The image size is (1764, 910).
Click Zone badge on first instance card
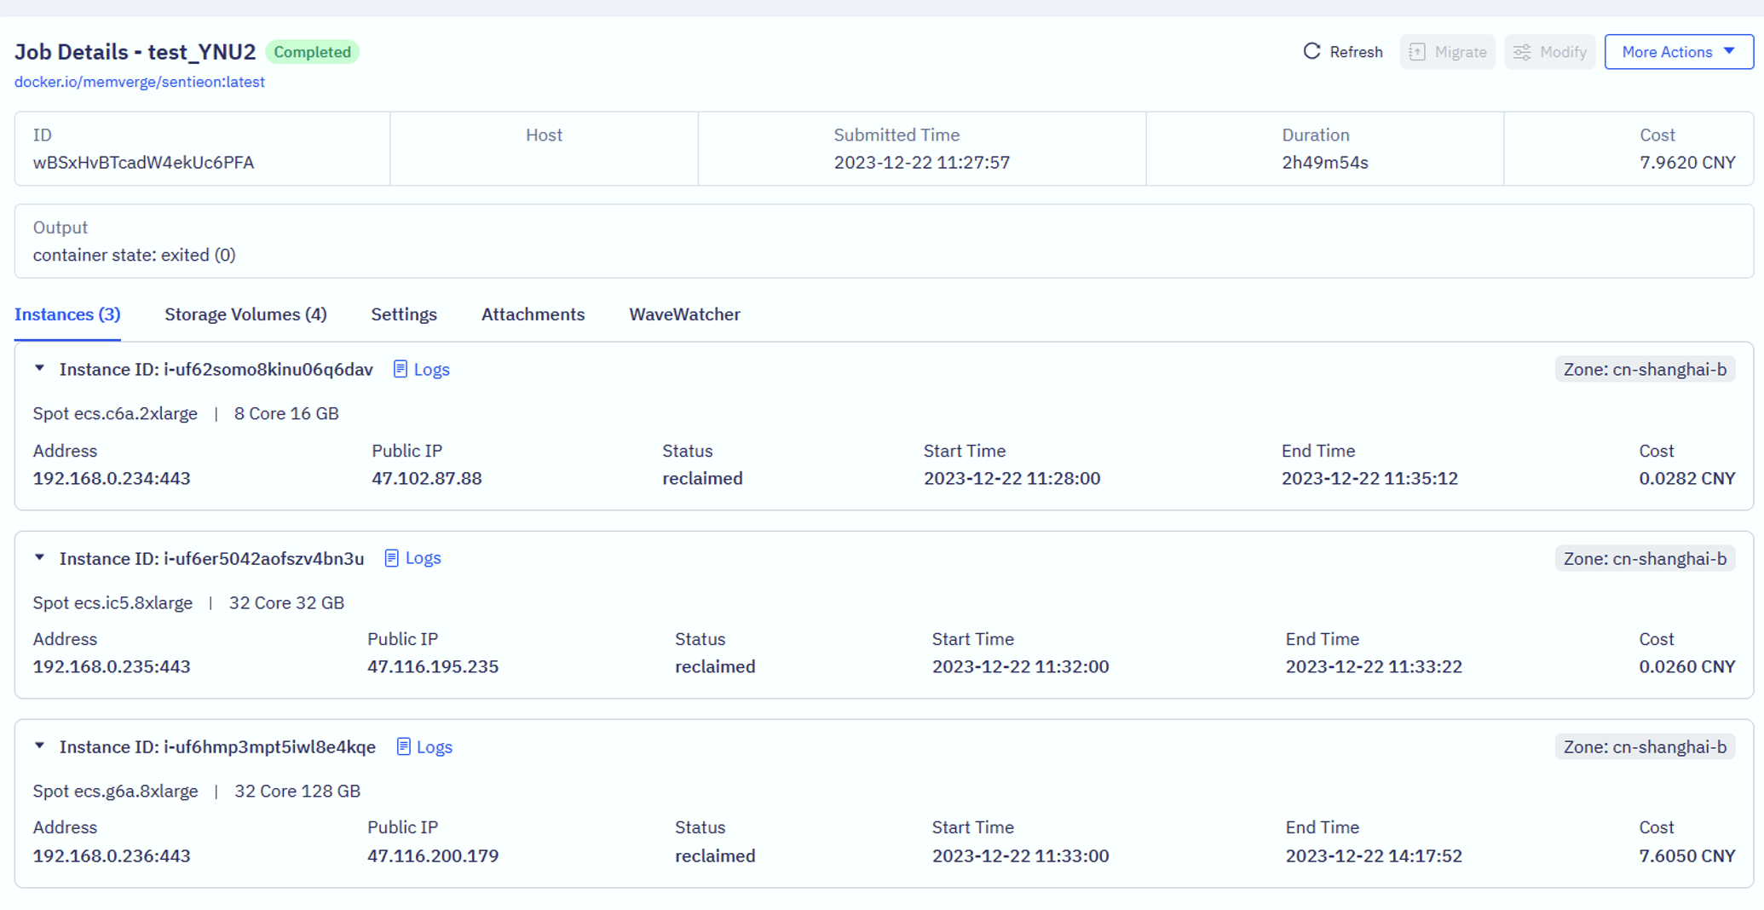click(x=1645, y=369)
